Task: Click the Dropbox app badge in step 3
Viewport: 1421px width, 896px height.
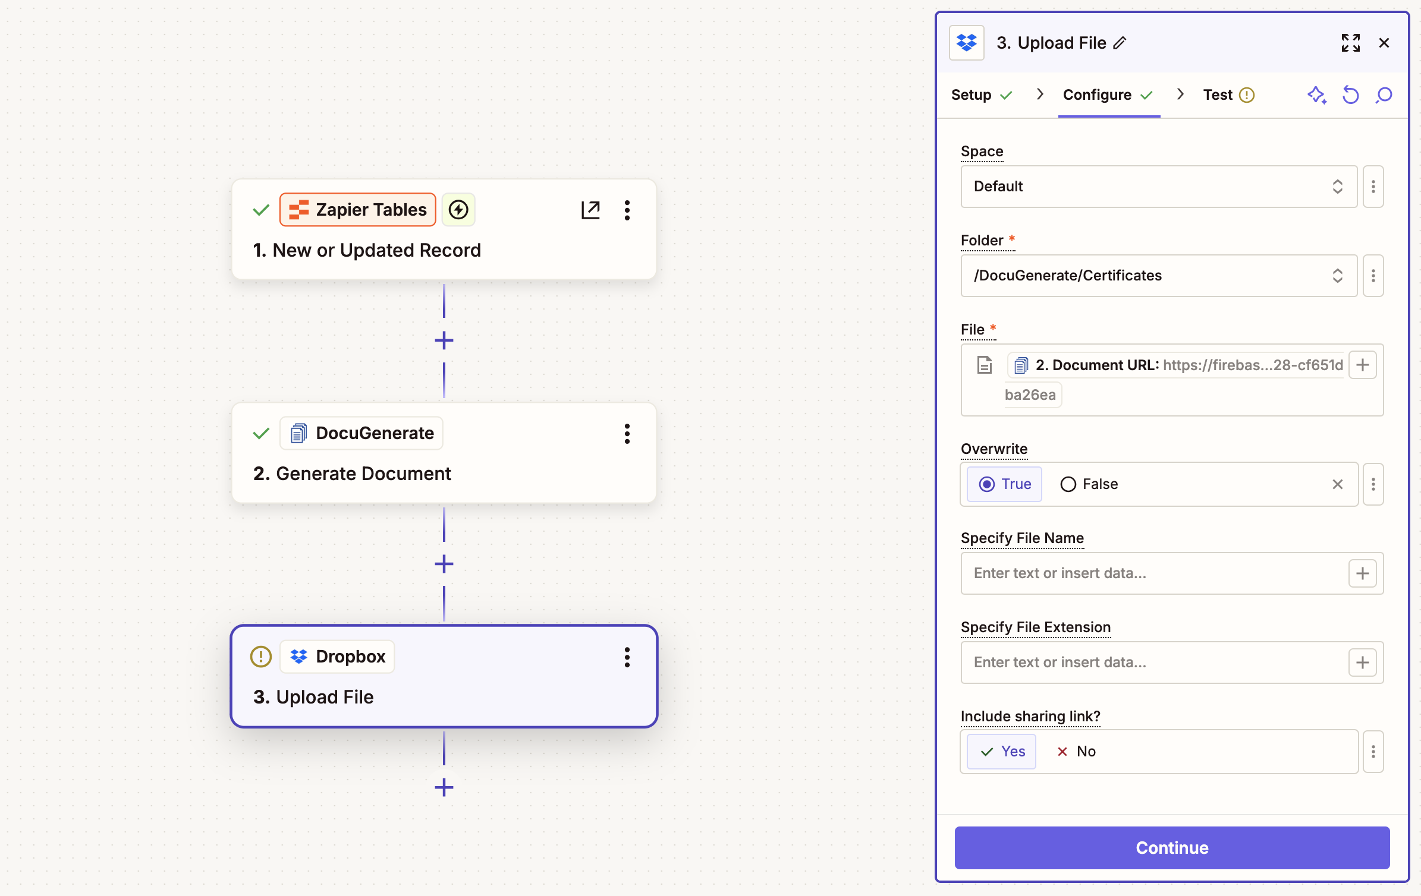Action: coord(337,657)
